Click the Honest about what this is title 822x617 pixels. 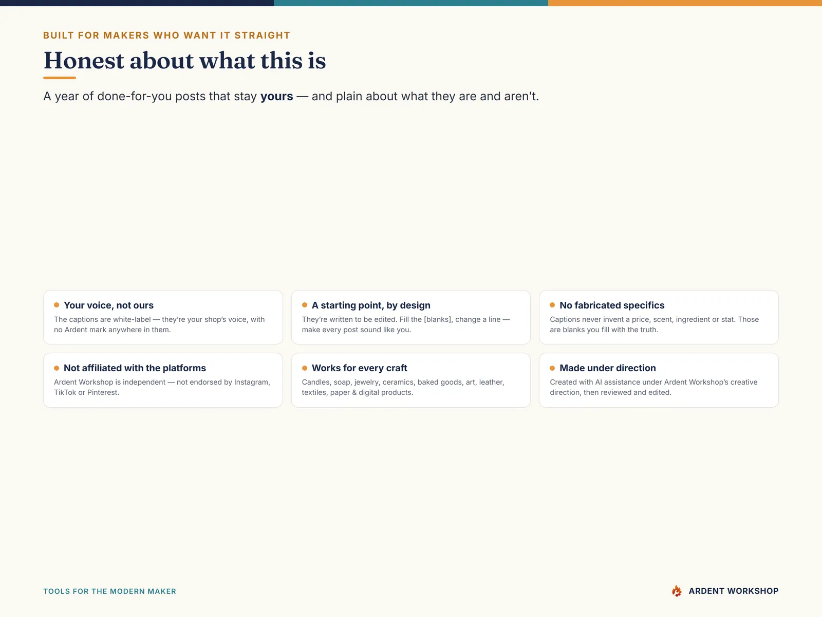[185, 61]
